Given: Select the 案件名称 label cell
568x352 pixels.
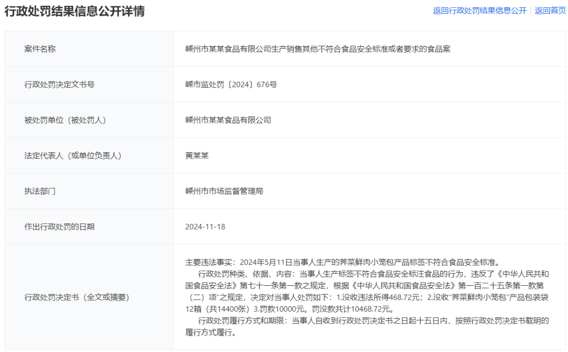Looking at the screenshot, I should (x=40, y=49).
